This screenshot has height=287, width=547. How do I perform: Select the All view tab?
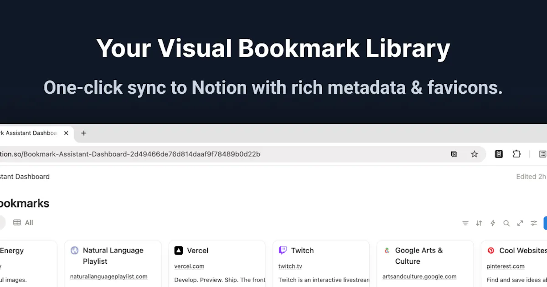coord(23,223)
